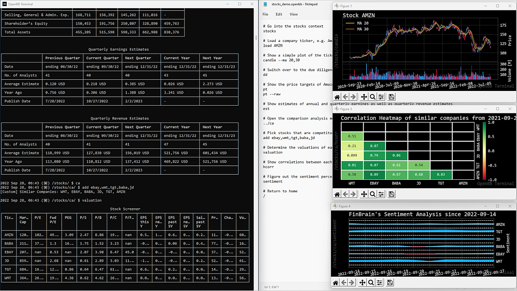
Task: Activate the Pan tool in Figure 1
Action: click(364, 97)
